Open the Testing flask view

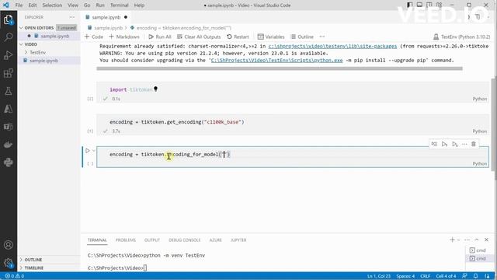click(9, 91)
